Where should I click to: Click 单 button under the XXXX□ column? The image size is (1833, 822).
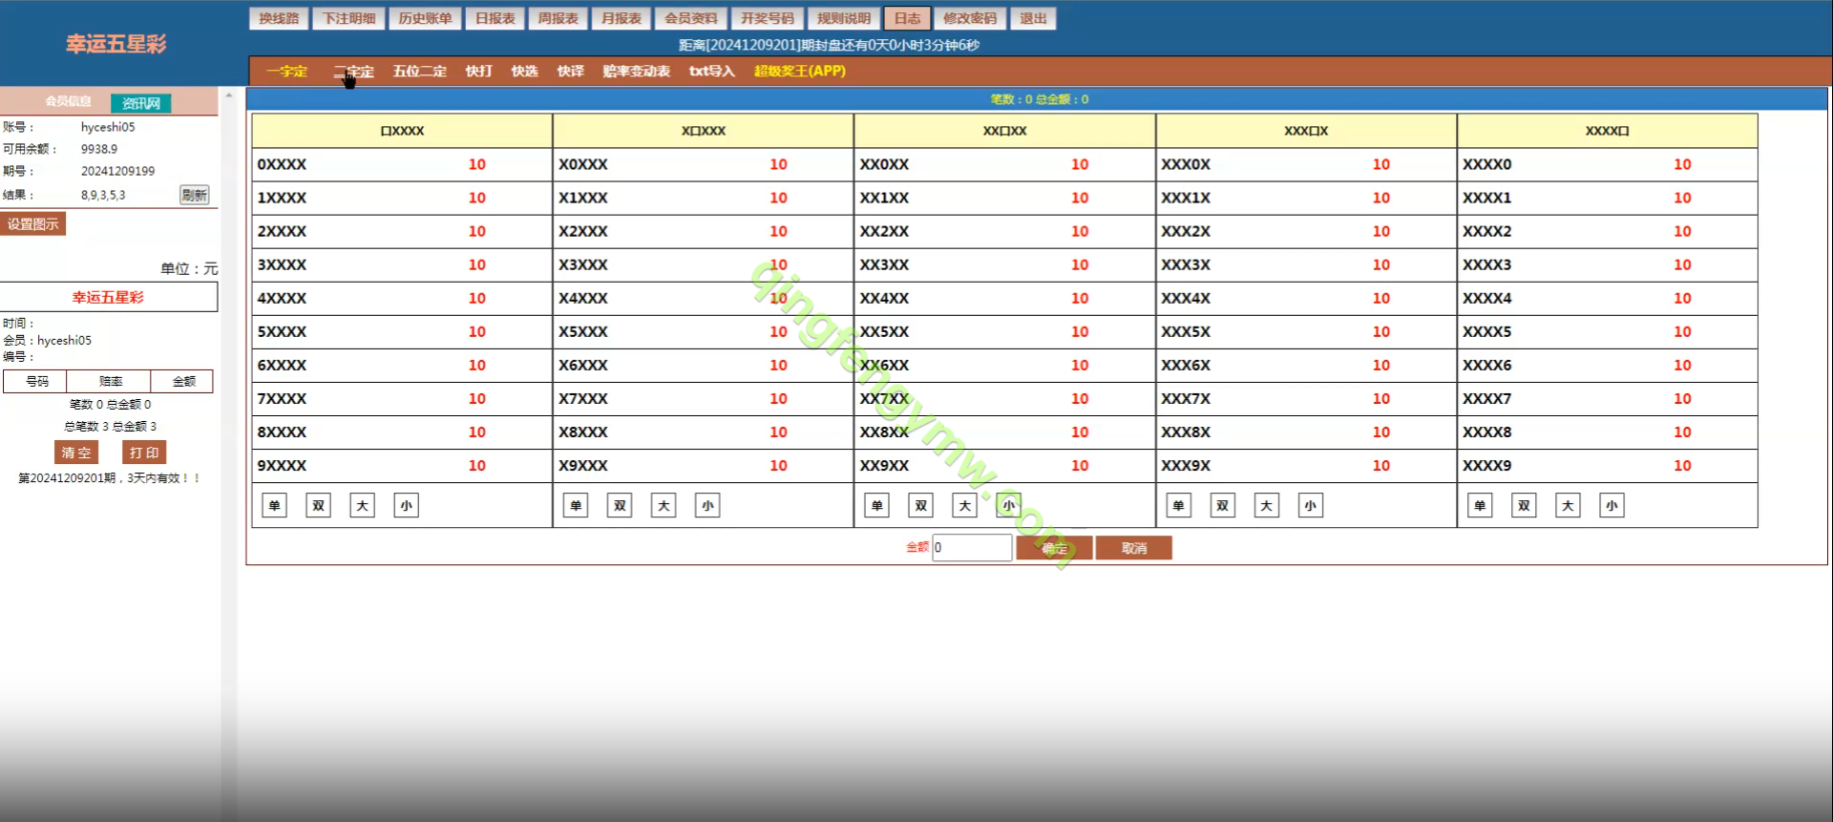point(1480,506)
